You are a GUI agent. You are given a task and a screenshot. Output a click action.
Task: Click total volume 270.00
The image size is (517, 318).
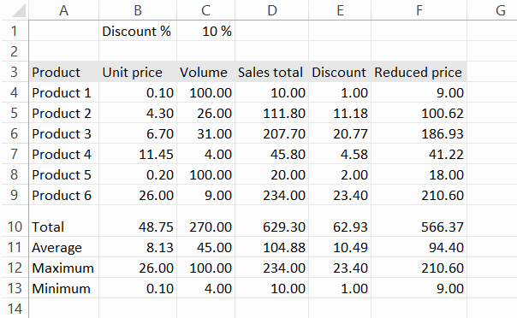205,221
